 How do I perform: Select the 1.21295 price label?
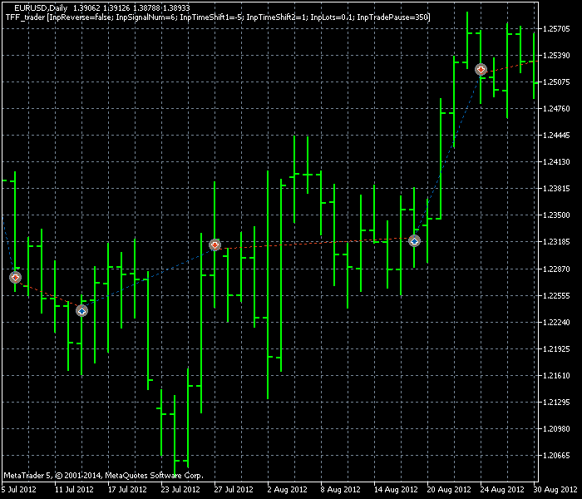pyautogui.click(x=556, y=402)
